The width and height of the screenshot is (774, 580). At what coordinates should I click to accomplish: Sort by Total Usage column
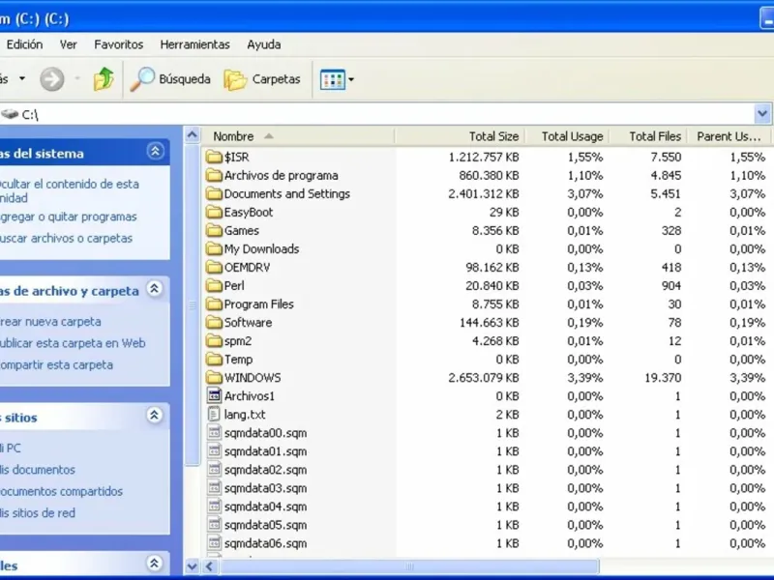567,136
